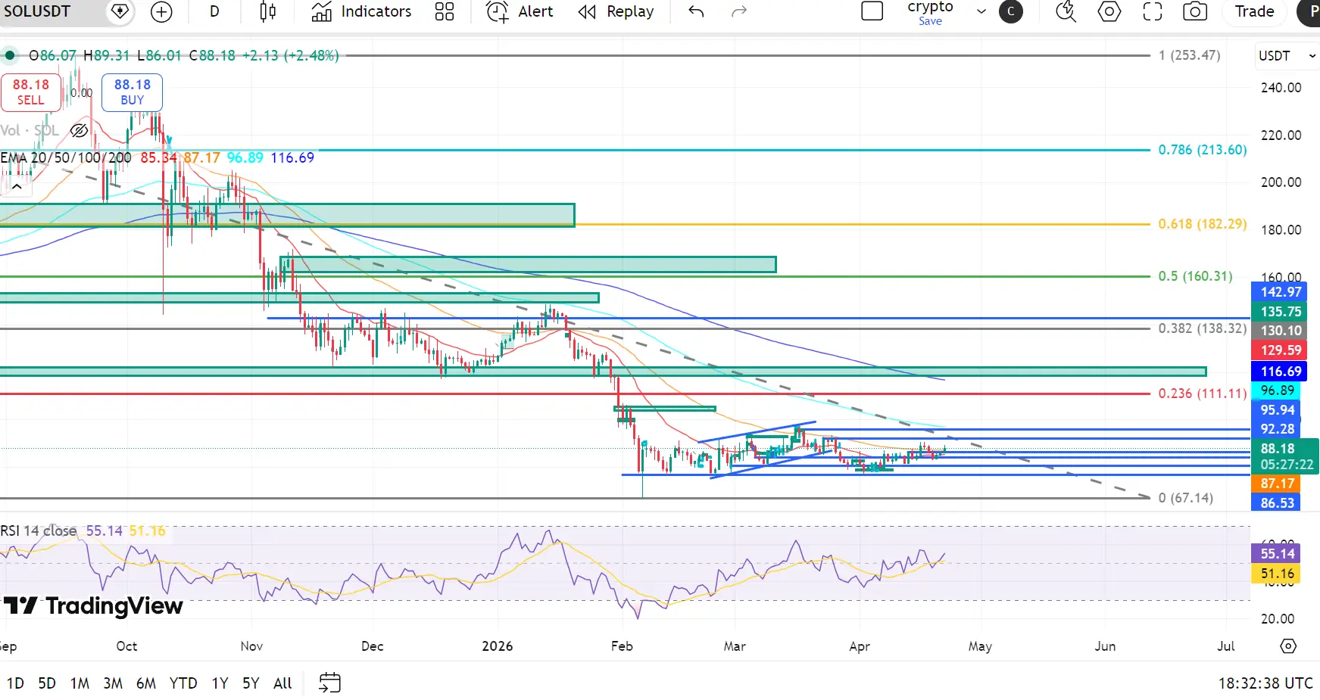This screenshot has width=1320, height=700.
Task: Open chart settings hexagon icon
Action: click(1109, 11)
